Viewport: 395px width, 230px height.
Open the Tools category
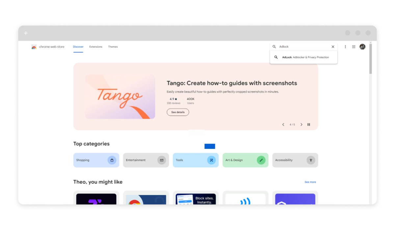196,160
